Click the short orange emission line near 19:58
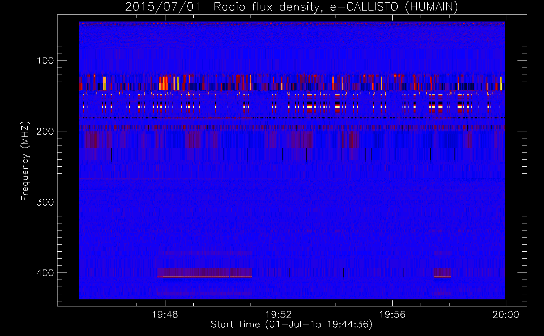The height and width of the screenshot is (336, 544). point(442,277)
